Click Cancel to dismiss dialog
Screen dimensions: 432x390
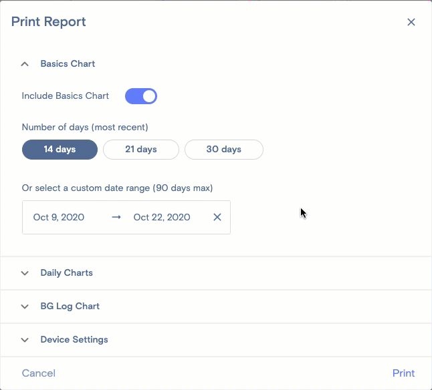(39, 373)
